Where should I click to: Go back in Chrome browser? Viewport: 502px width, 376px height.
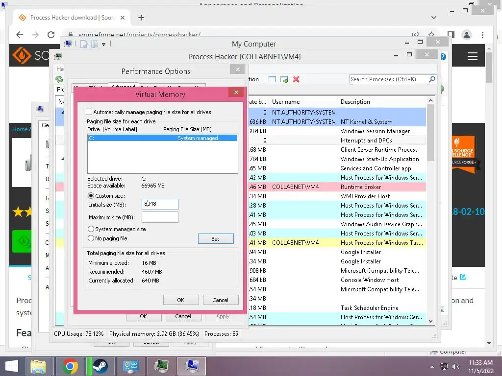click(x=20, y=35)
